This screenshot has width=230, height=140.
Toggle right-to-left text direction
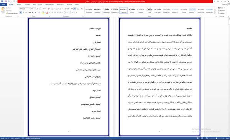[x=75, y=9]
